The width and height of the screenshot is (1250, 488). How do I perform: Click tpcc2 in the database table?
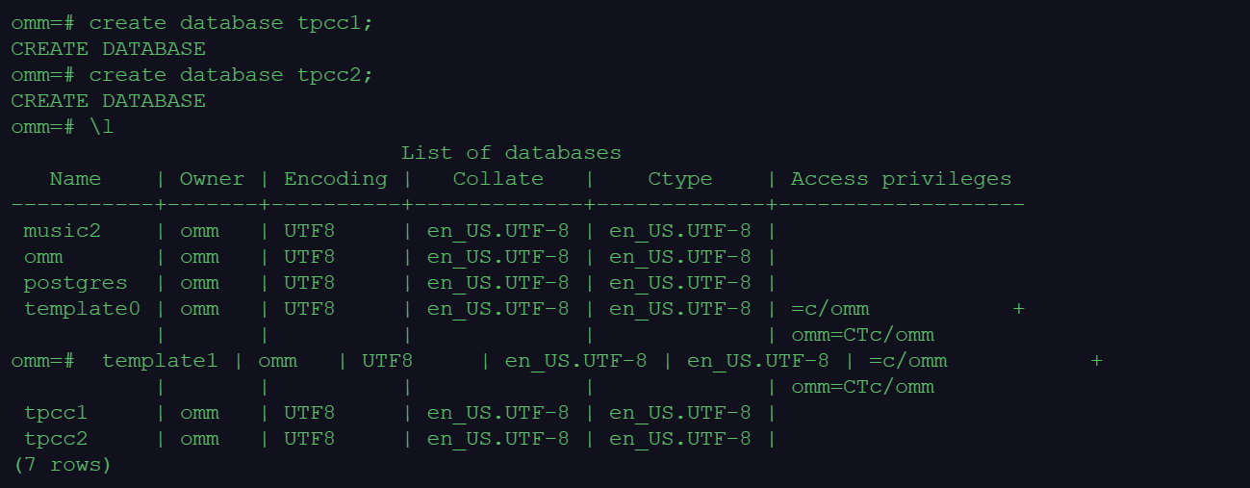[56, 438]
